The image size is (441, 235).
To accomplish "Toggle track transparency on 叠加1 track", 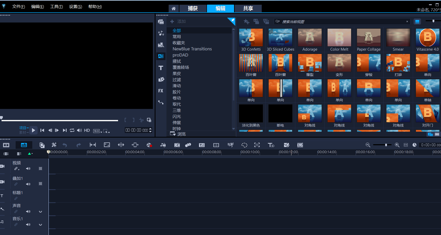I will (40, 184).
